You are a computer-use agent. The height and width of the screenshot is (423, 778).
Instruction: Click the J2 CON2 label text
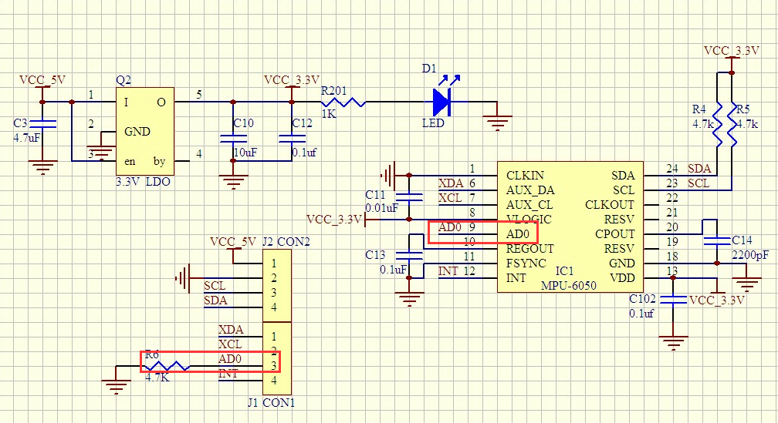coord(286,242)
